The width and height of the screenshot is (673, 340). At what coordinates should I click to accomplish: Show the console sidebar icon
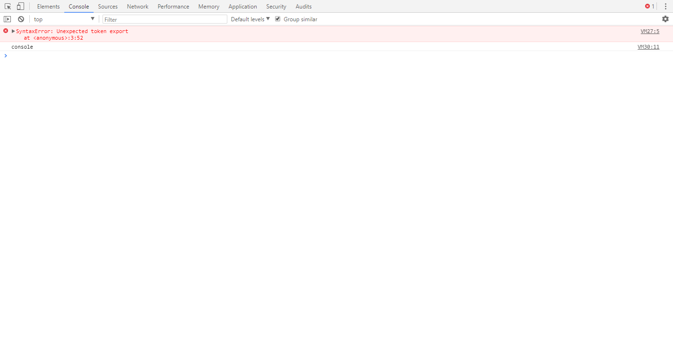point(7,19)
